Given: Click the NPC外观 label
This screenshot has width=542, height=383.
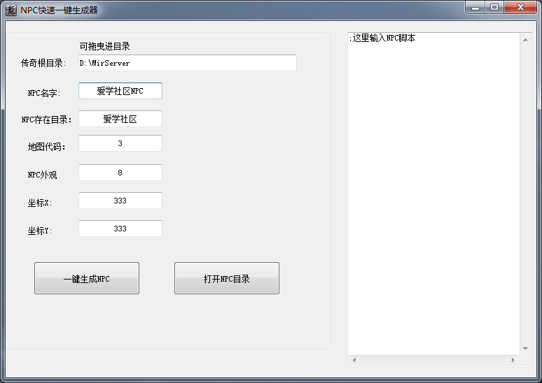Looking at the screenshot, I should [x=42, y=175].
